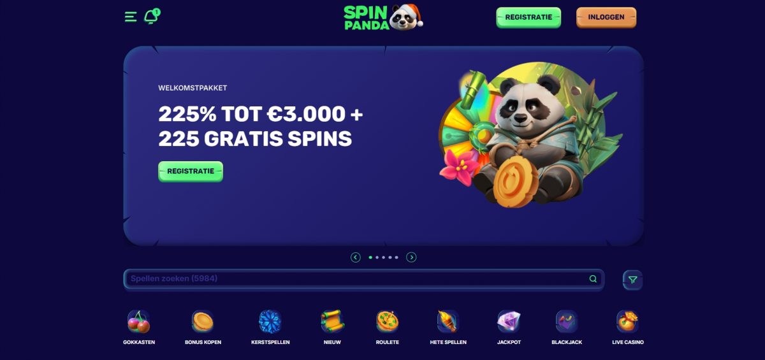Open the Live Casino category

[x=627, y=322]
